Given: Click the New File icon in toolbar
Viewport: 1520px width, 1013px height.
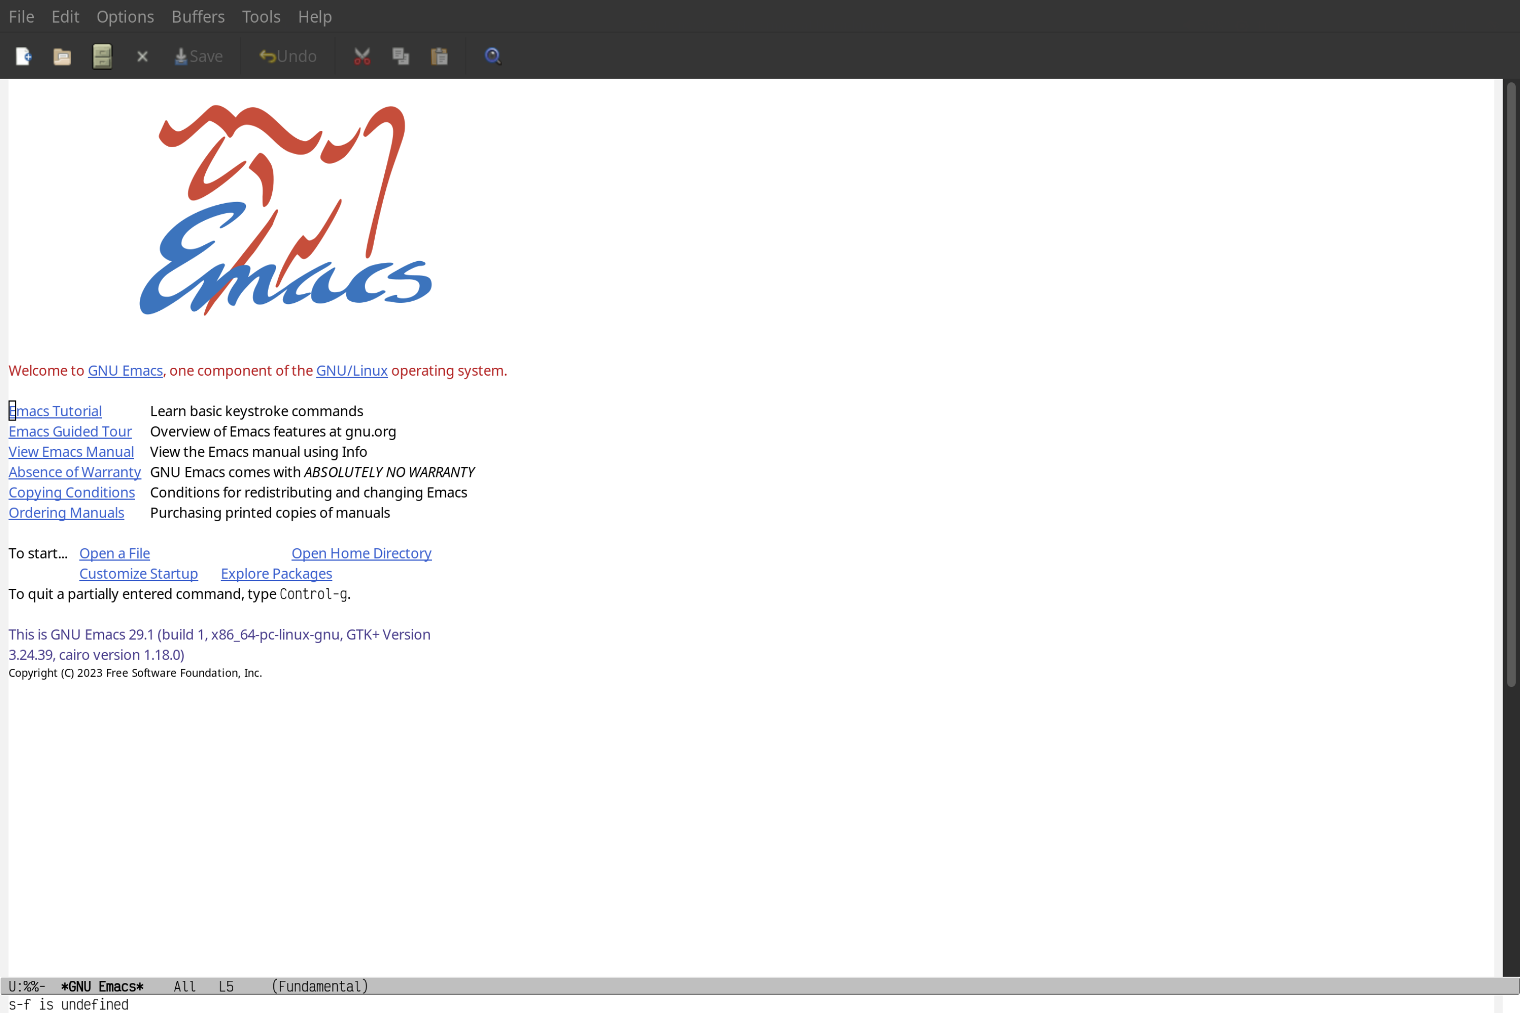Looking at the screenshot, I should point(23,55).
